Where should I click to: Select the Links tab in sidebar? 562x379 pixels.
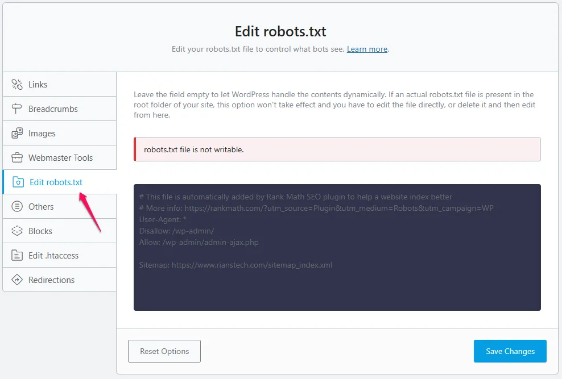tap(38, 84)
